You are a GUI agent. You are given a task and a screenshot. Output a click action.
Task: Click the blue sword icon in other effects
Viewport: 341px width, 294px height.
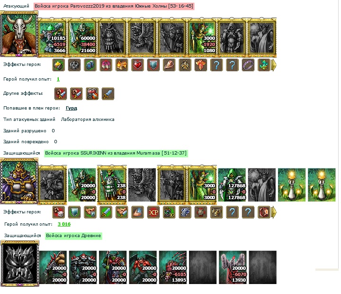pyautogui.click(x=108, y=93)
